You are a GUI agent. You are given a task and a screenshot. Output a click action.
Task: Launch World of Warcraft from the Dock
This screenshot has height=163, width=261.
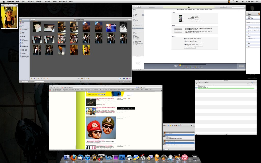pos(94,157)
